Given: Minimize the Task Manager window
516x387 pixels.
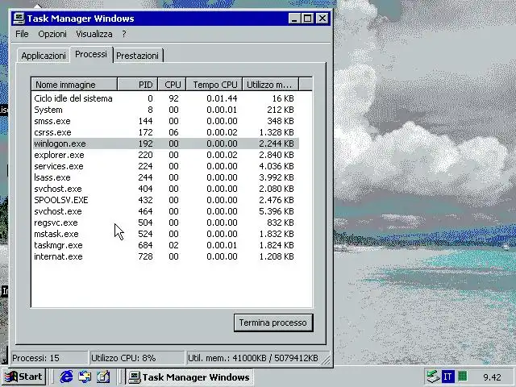Looking at the screenshot, I should coord(294,19).
